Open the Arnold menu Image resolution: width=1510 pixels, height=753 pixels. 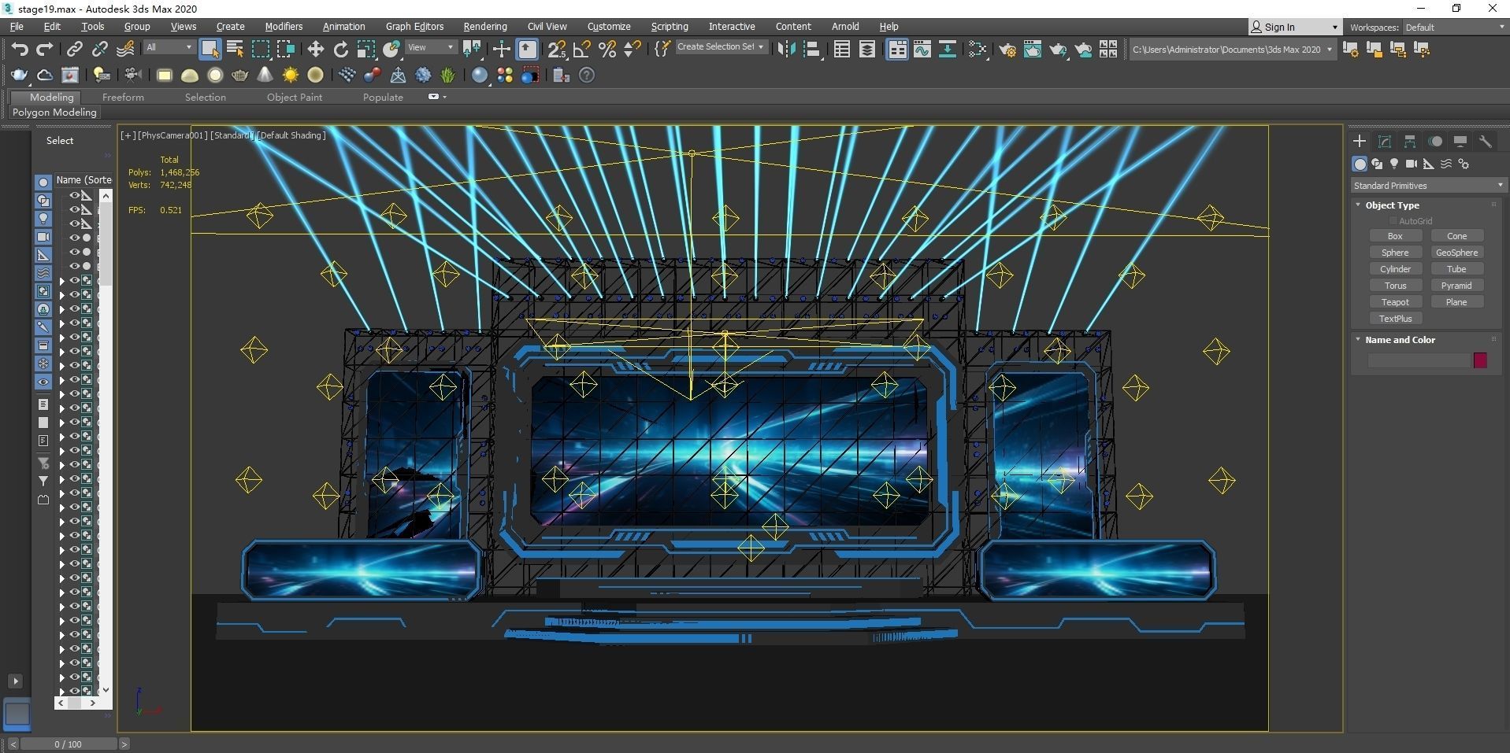click(x=845, y=27)
